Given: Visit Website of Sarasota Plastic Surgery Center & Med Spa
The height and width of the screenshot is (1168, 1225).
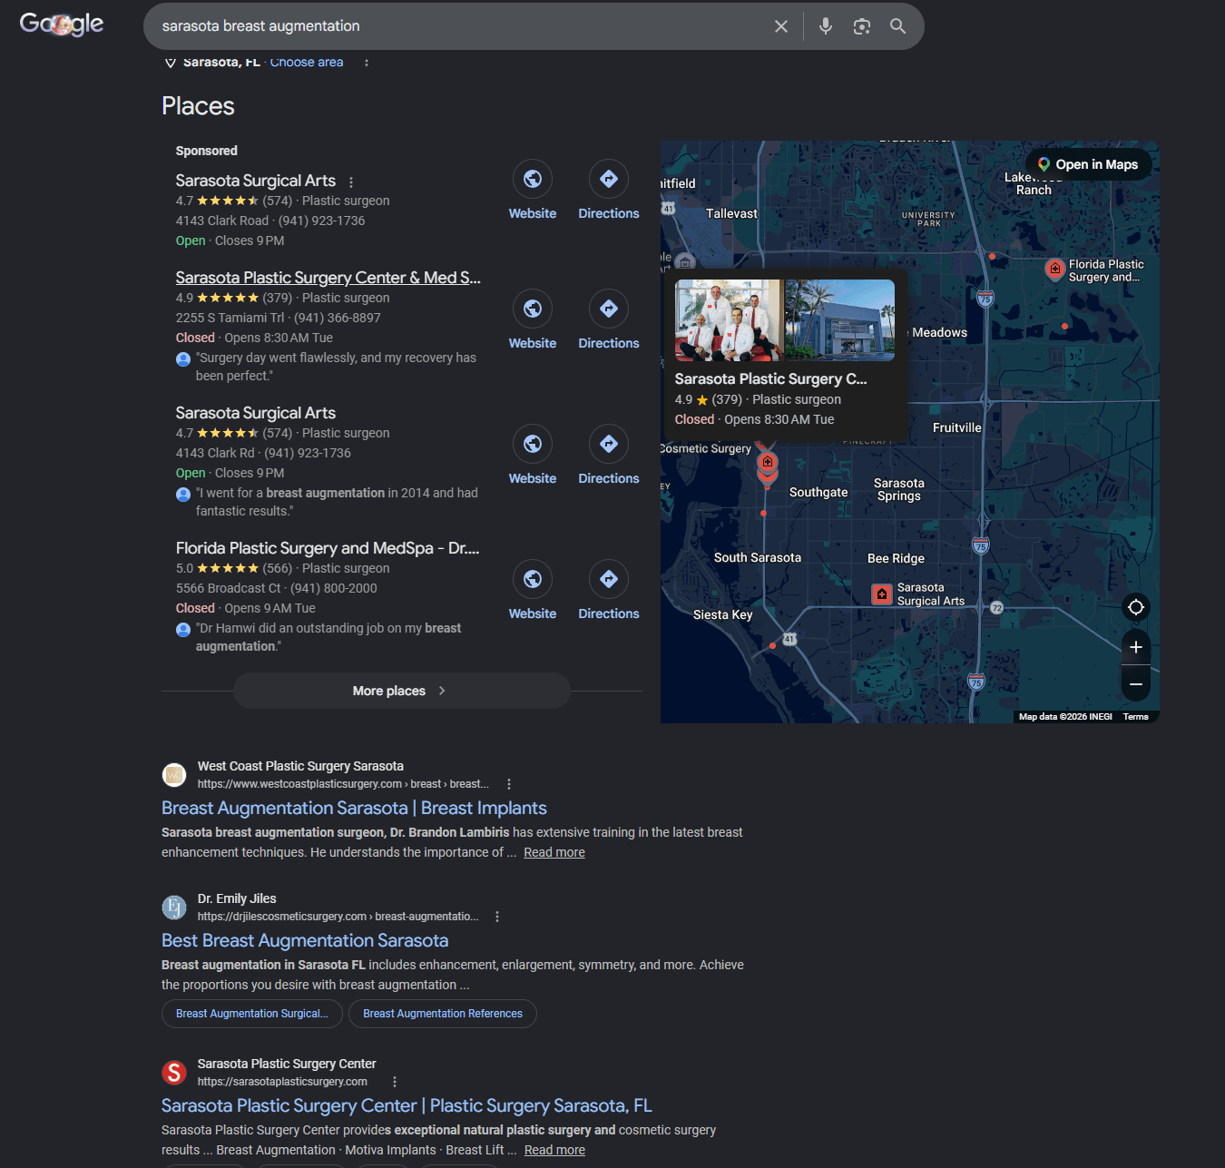Looking at the screenshot, I should click(533, 309).
